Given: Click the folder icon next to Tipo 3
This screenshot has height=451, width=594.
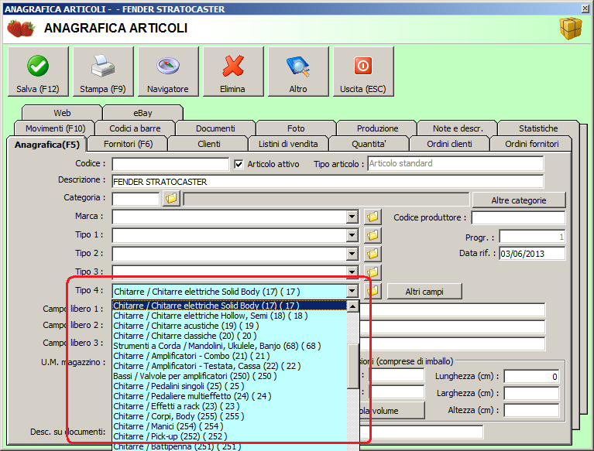Looking at the screenshot, I should pos(373,272).
